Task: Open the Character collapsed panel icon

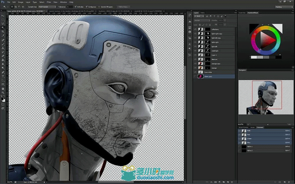Action: tap(190, 44)
